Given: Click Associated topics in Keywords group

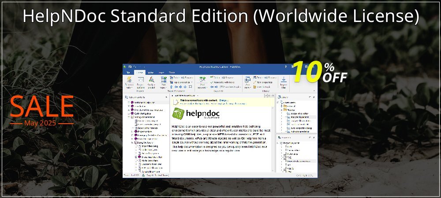Looking at the screenshot, I should (231, 87).
